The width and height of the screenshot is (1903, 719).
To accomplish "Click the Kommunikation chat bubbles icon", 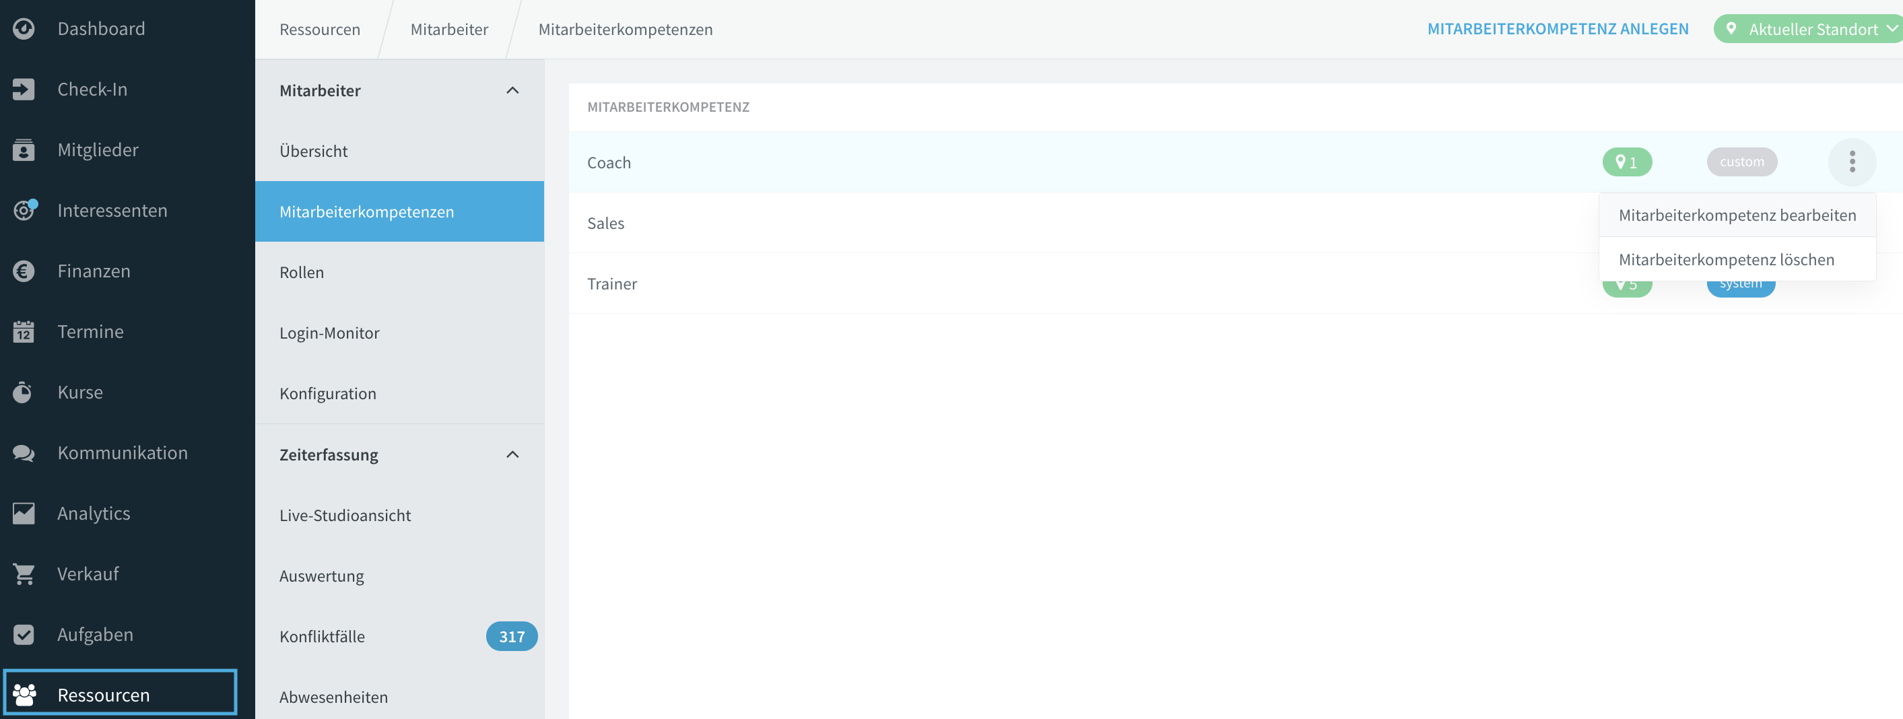I will (24, 452).
